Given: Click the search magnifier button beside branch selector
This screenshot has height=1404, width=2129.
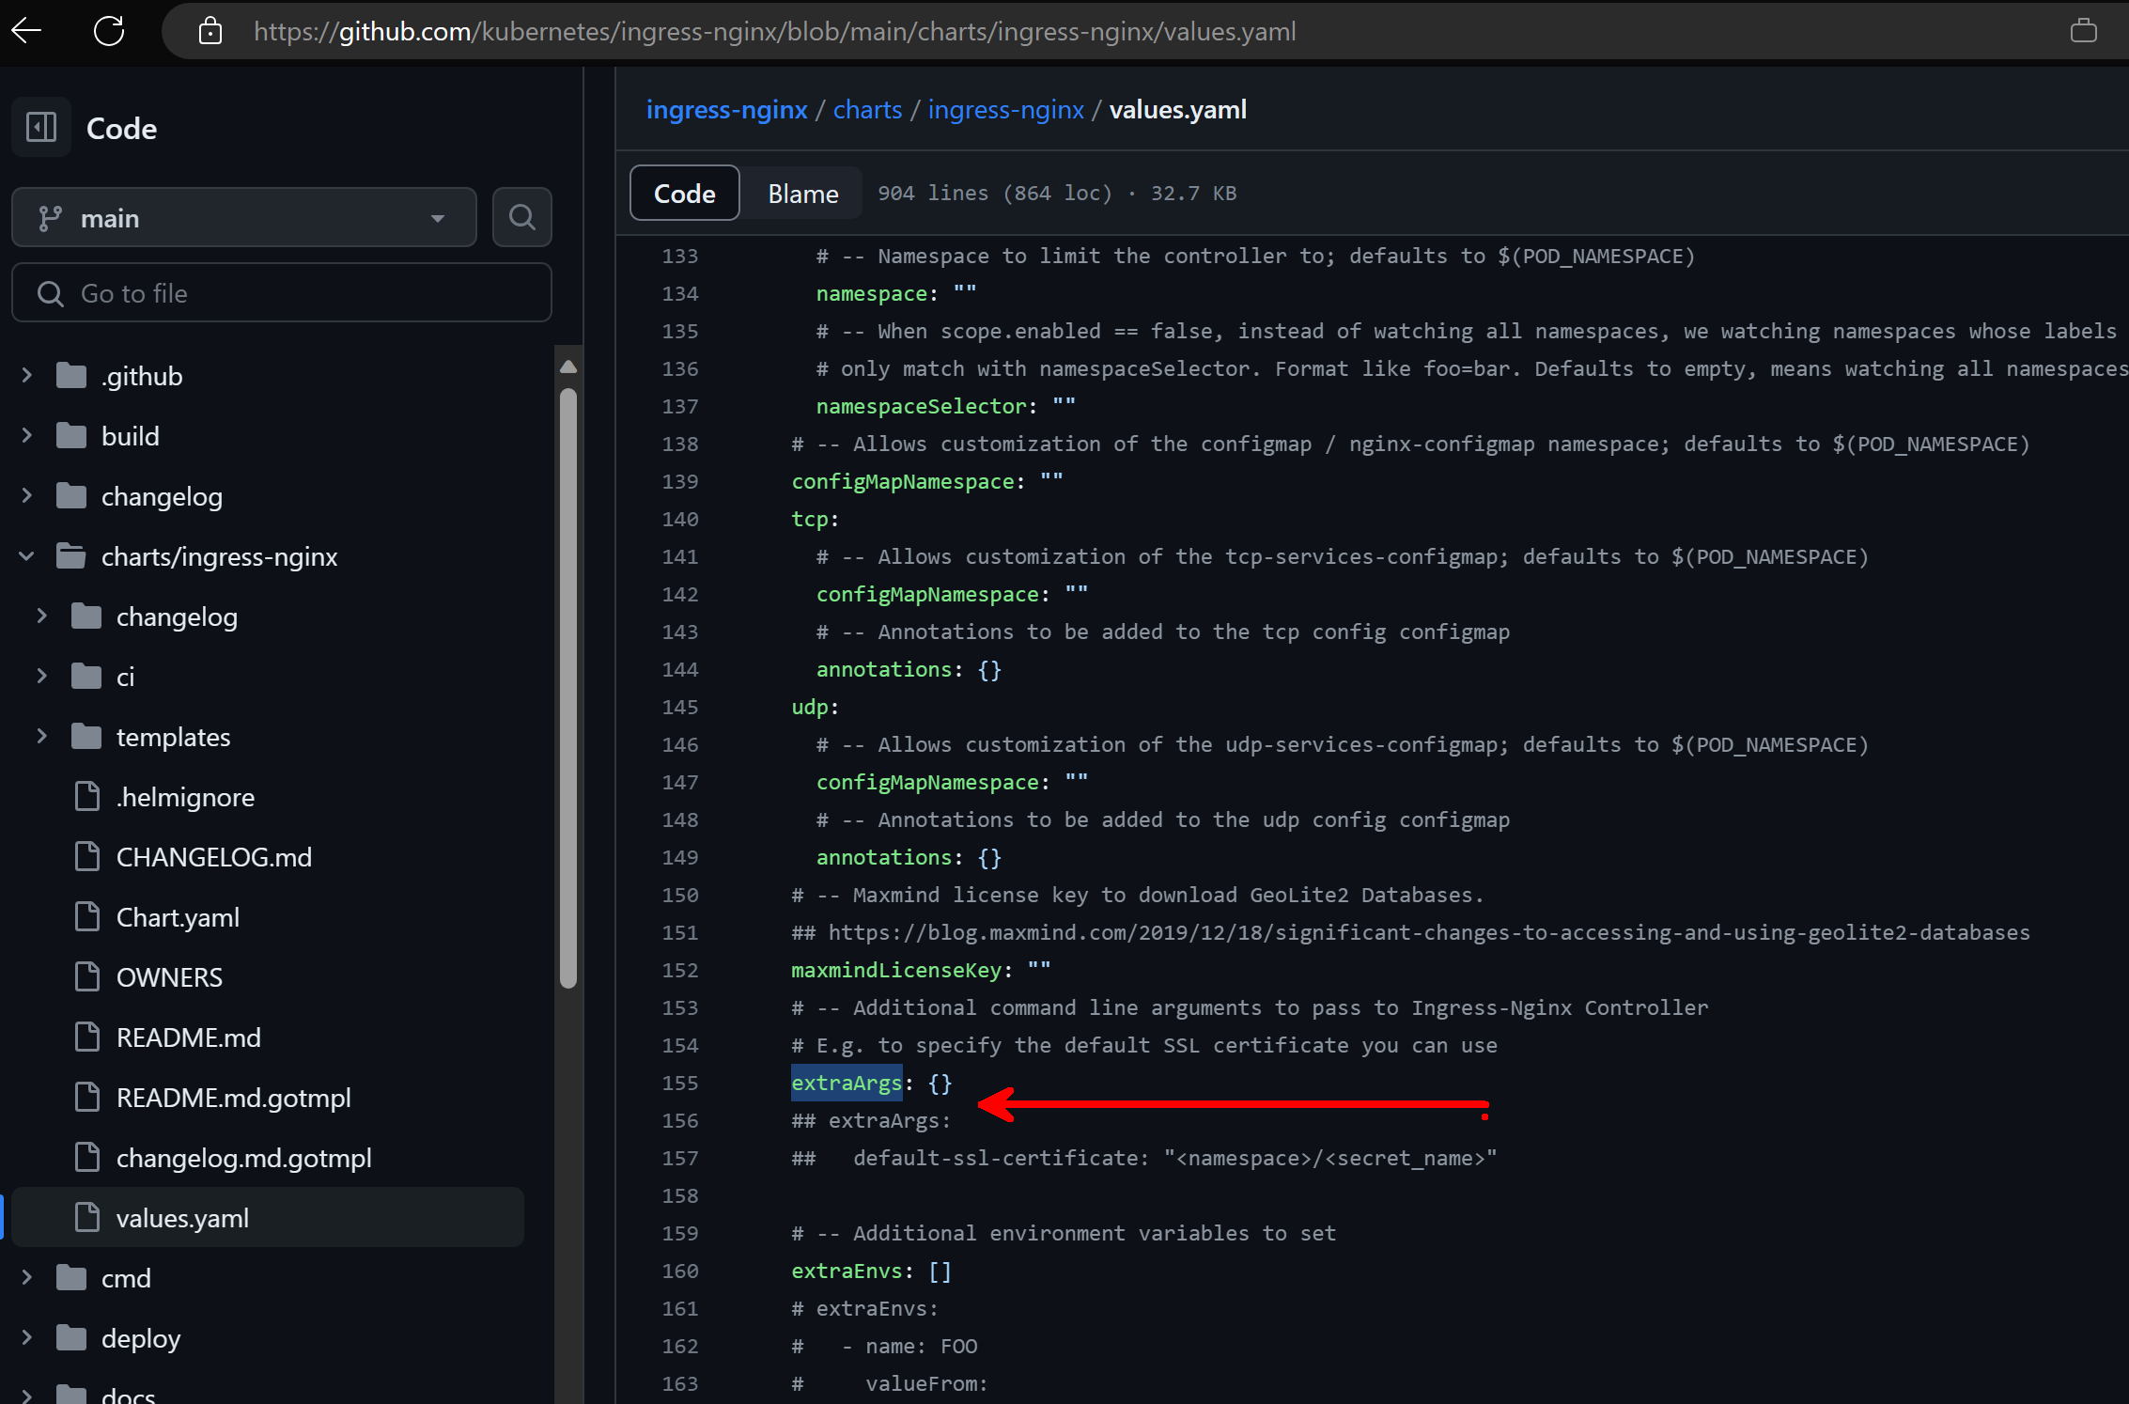Looking at the screenshot, I should 521,217.
